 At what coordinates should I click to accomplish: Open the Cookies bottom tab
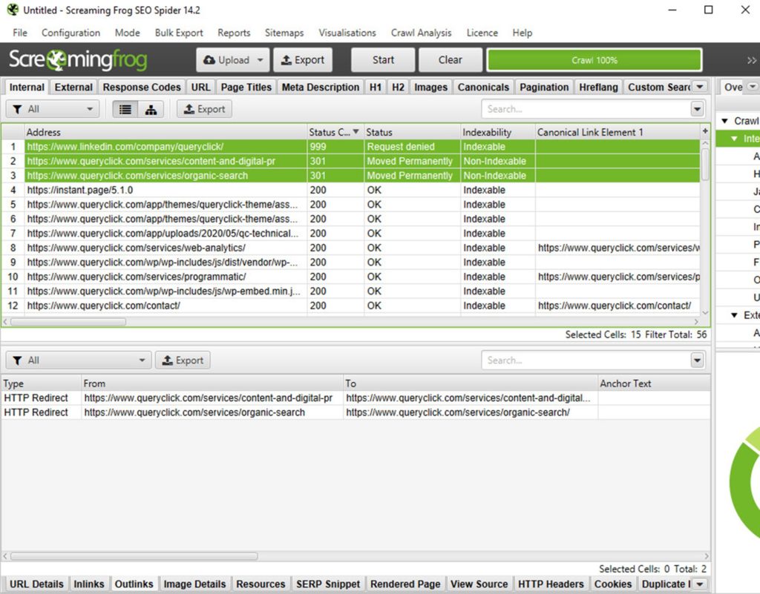[612, 584]
